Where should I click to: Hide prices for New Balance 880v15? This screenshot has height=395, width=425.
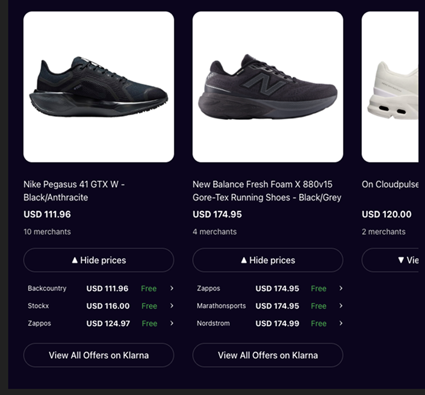click(268, 260)
